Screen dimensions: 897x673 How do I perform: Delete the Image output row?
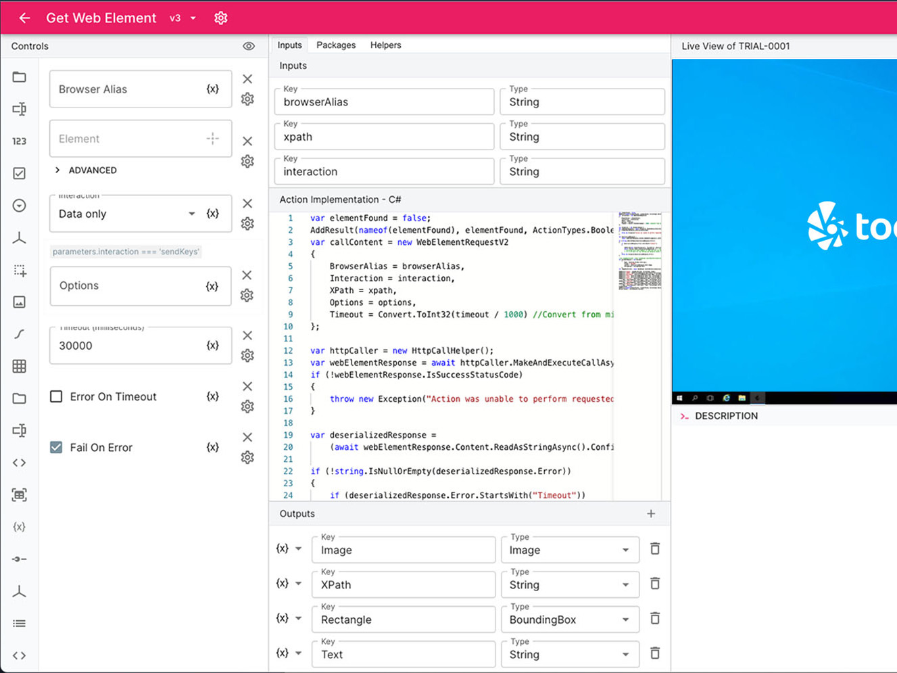655,549
